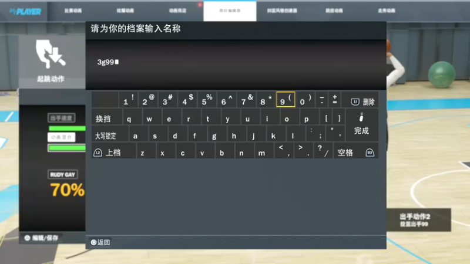
Task: Tap the letter k key
Action: tap(276, 134)
